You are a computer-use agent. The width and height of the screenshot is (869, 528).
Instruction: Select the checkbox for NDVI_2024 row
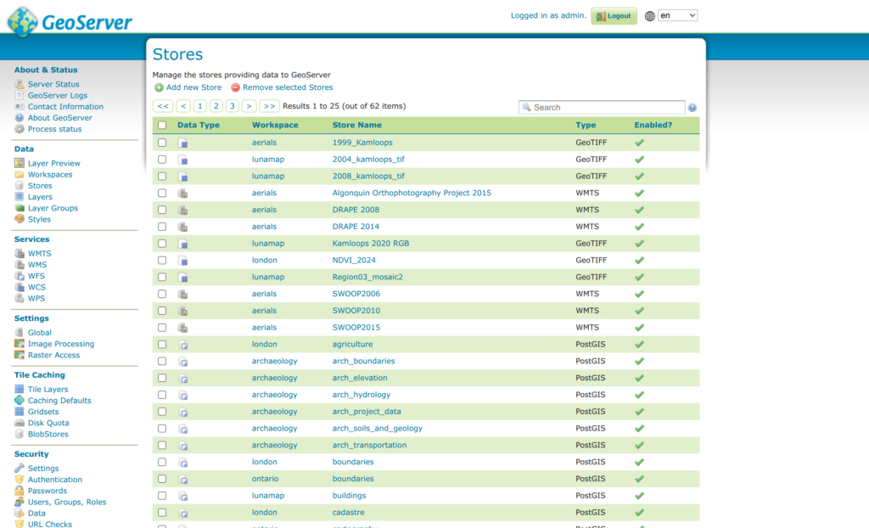(x=162, y=261)
